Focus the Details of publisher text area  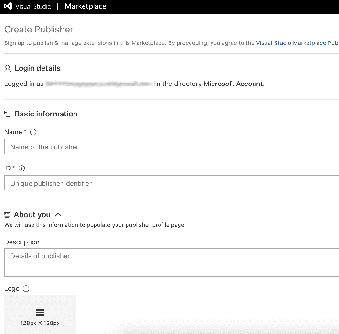pos(172,262)
